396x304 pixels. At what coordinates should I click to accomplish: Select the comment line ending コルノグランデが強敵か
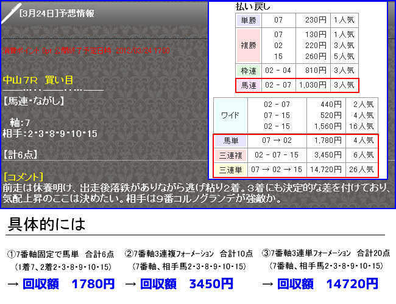point(142,199)
